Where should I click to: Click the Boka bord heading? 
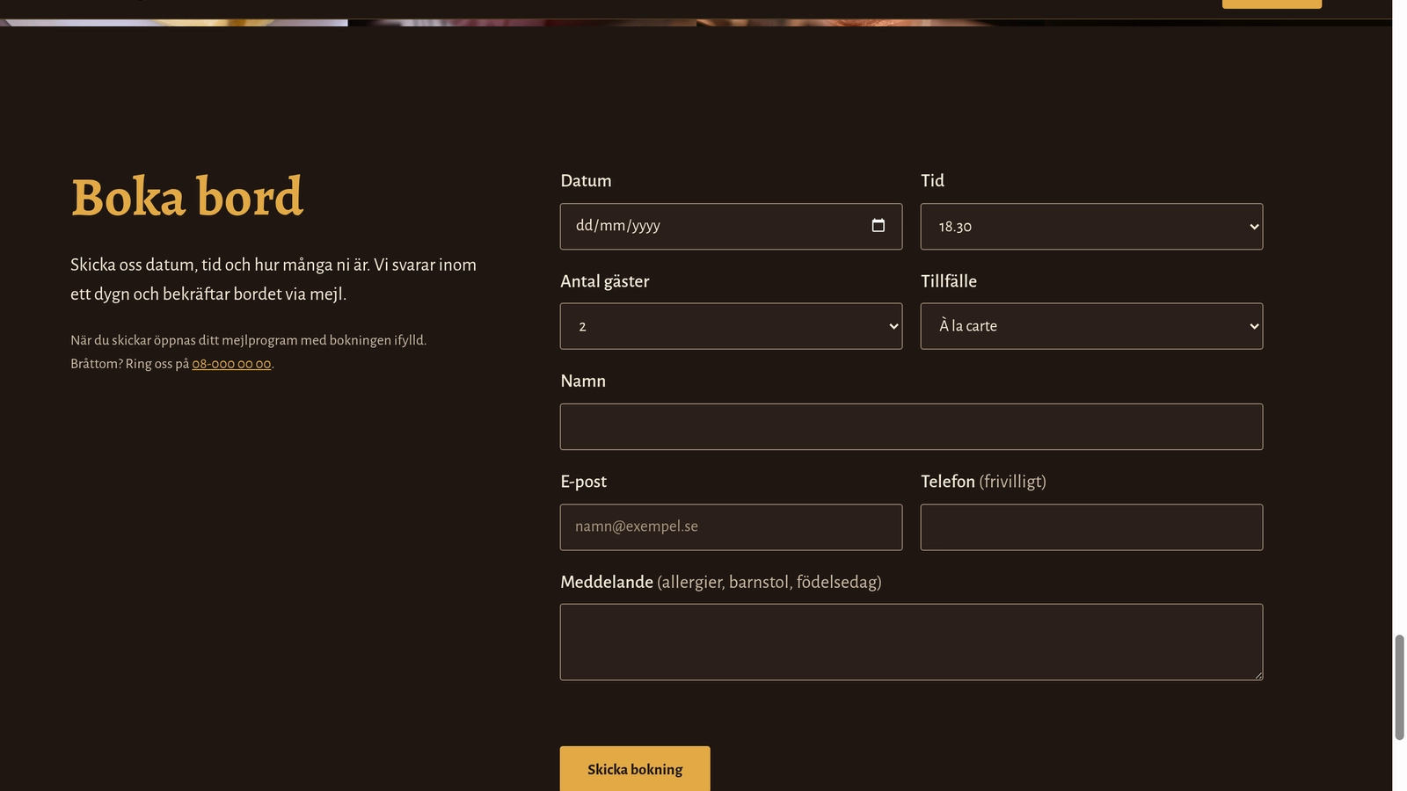tap(186, 197)
